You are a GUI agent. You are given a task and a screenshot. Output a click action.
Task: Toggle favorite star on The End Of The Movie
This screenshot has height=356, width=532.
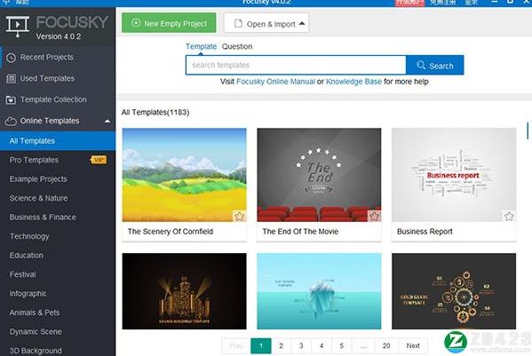pyautogui.click(x=374, y=216)
